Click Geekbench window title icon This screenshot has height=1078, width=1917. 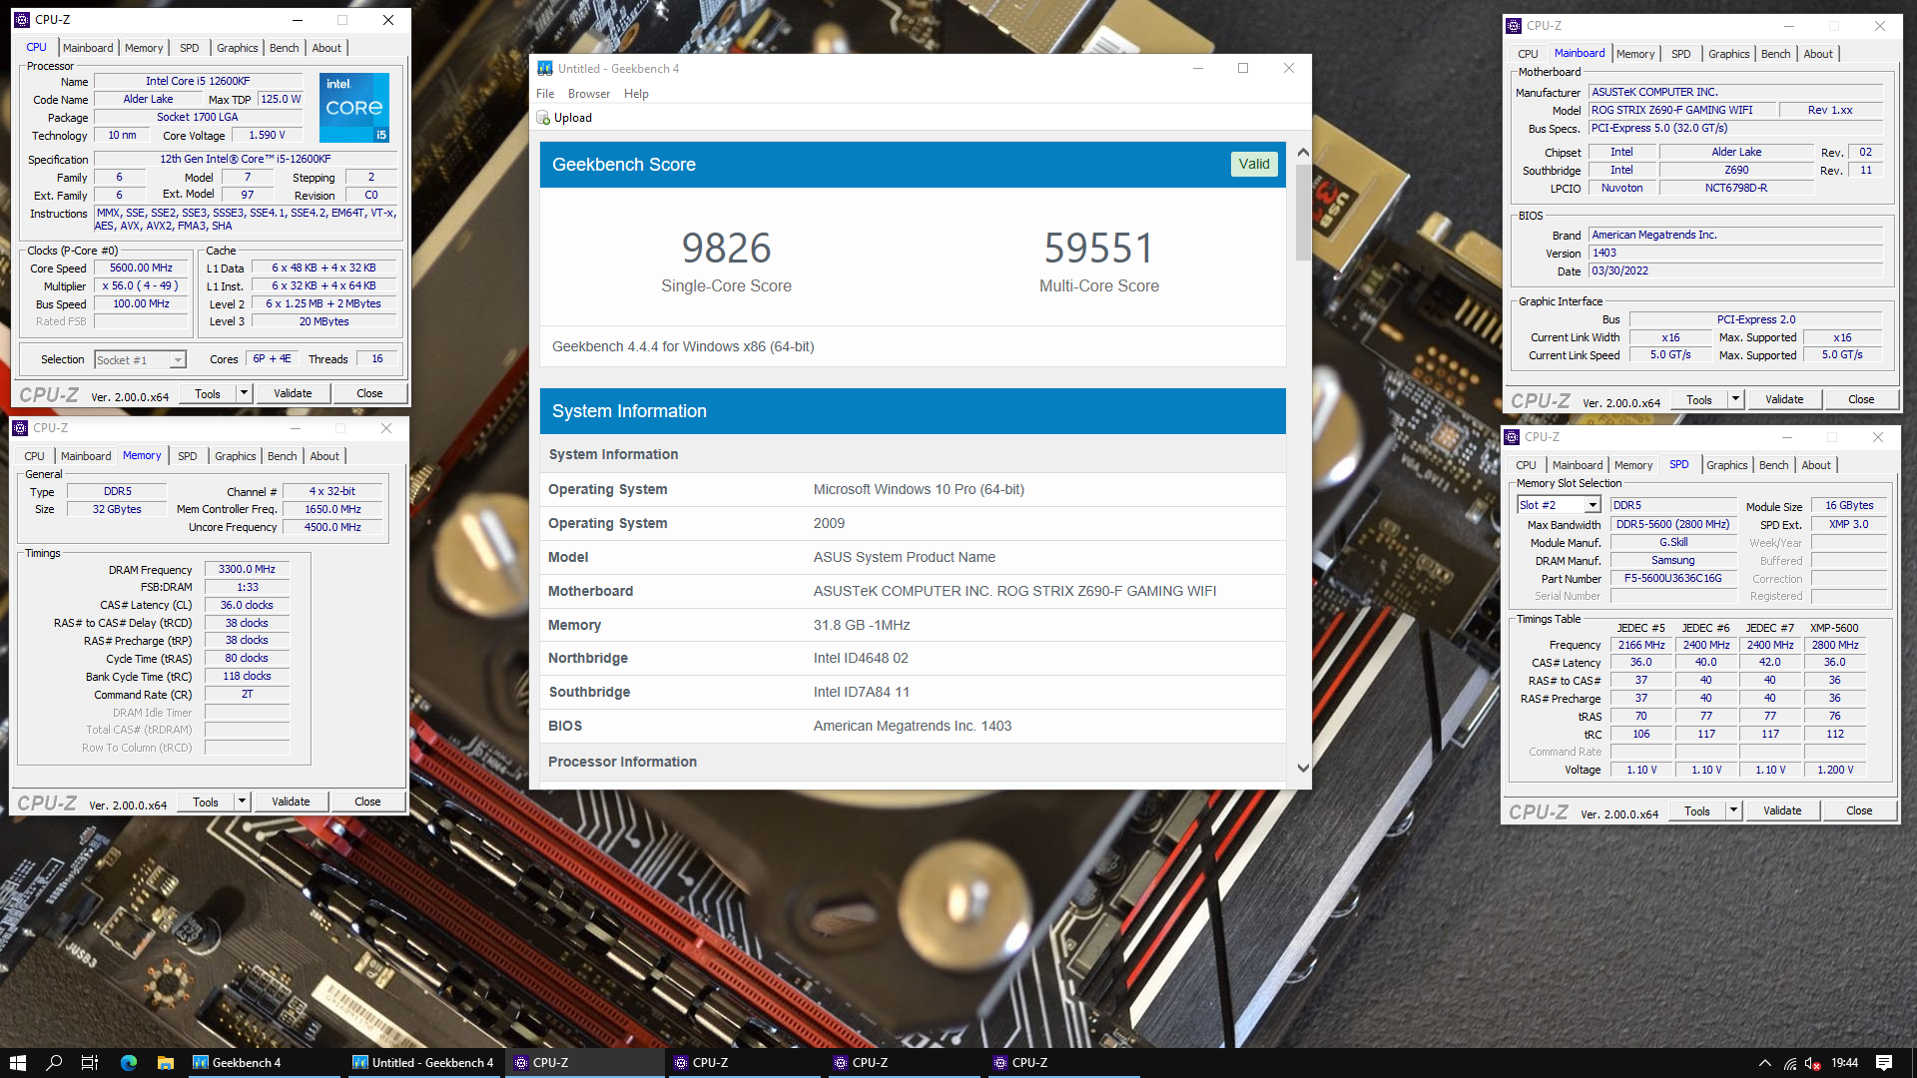[x=544, y=68]
